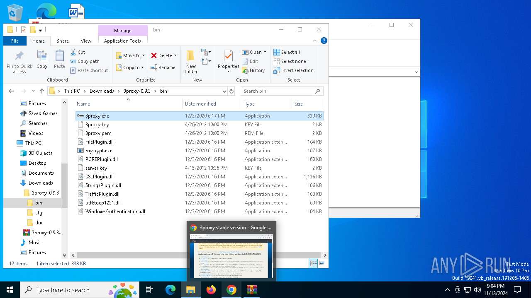The width and height of the screenshot is (531, 298).
Task: Sort by Size column header
Action: coord(307,104)
